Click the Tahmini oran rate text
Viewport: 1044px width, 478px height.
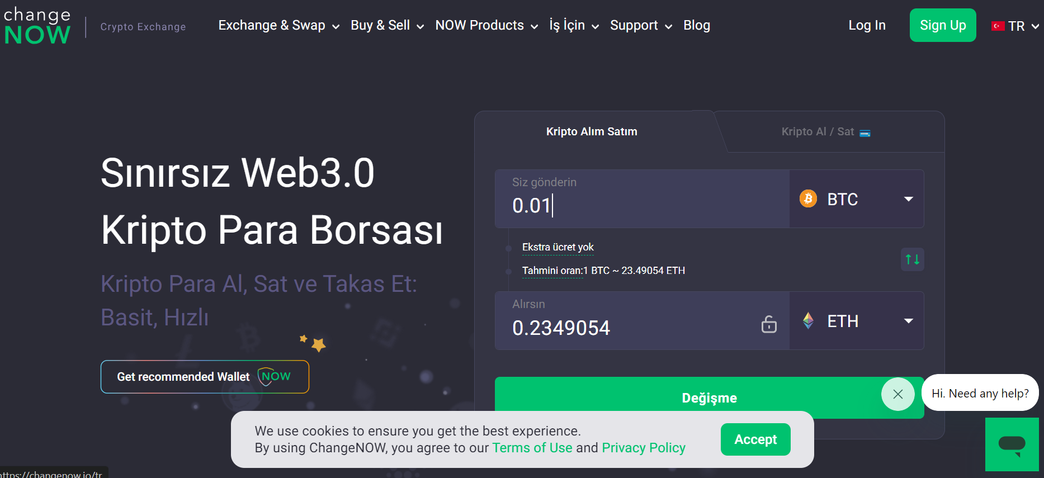click(603, 271)
